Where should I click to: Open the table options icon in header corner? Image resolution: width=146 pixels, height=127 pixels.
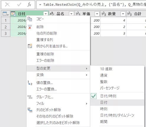[6, 14]
